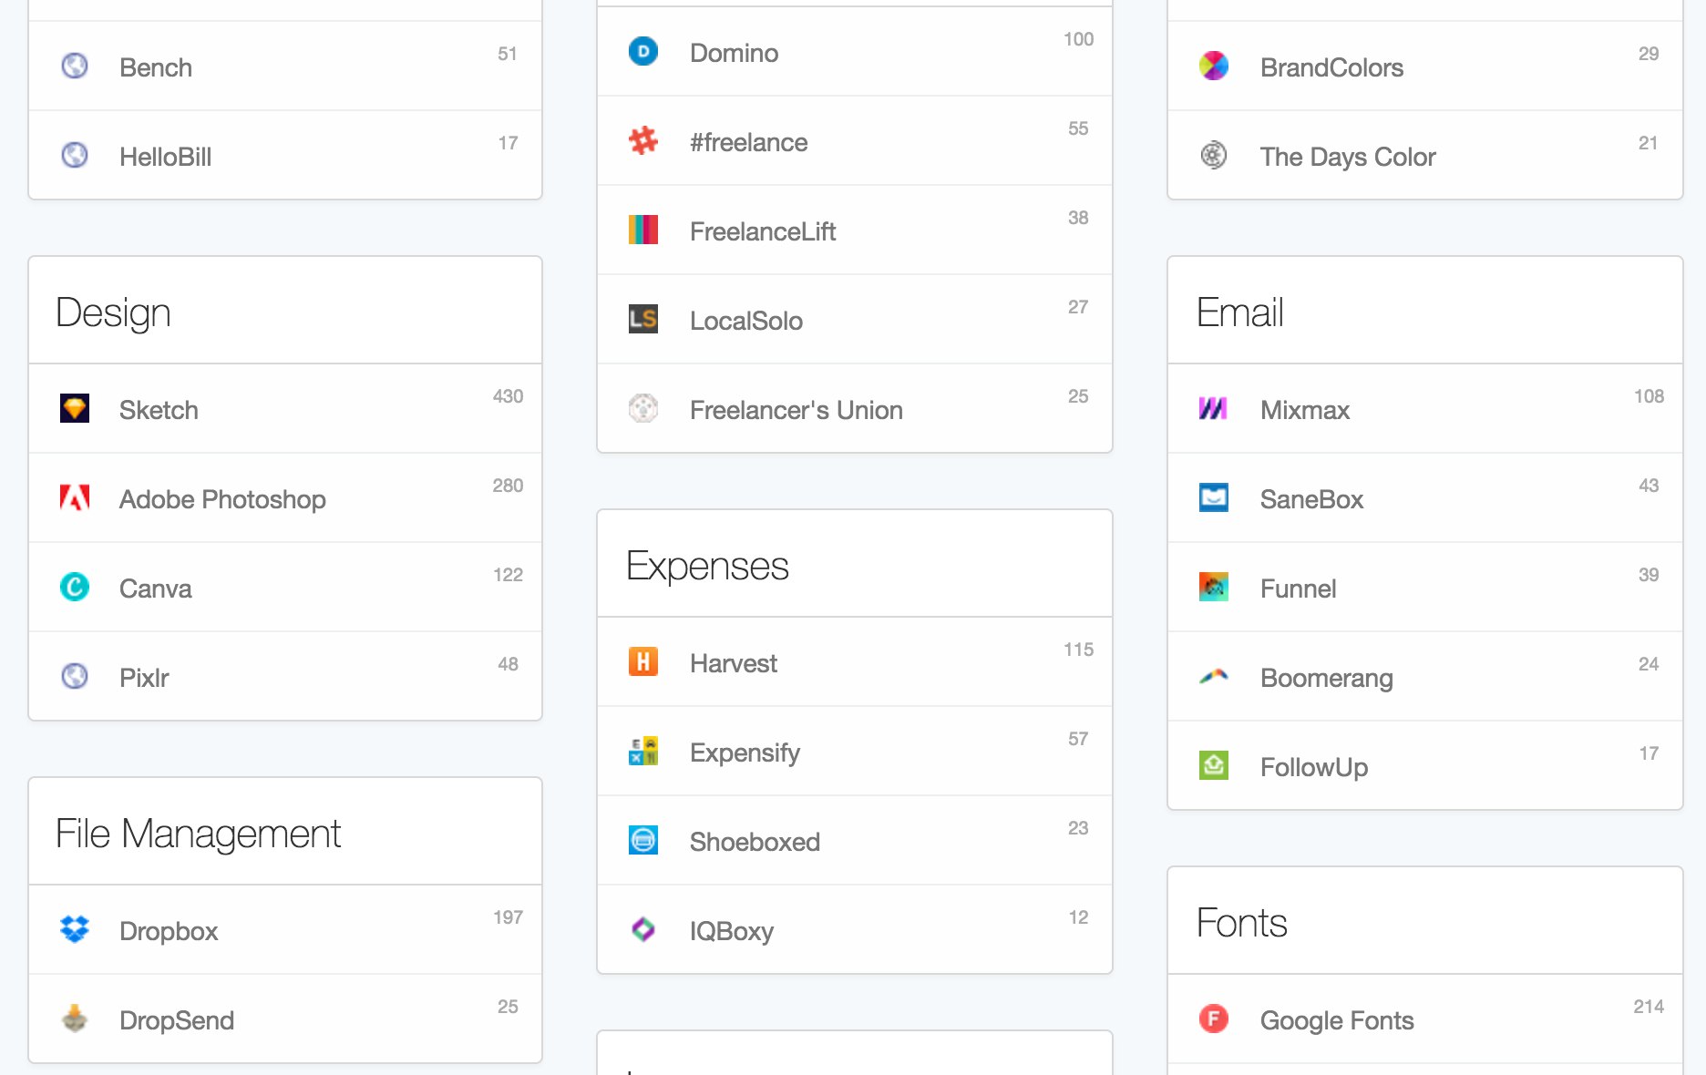Viewport: 1706px width, 1075px height.
Task: Open the Expensify link
Action: [x=745, y=752]
